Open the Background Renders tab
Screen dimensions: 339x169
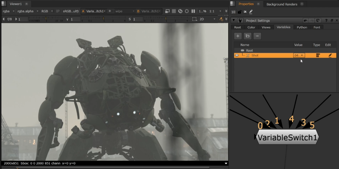point(282,4)
